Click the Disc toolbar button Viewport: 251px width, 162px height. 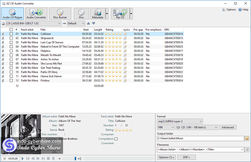pyautogui.click(x=81, y=13)
